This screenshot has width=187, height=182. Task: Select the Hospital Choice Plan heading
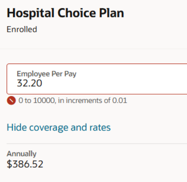[65, 13]
